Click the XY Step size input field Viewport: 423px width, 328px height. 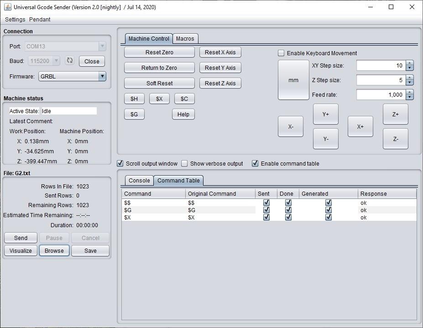[x=381, y=66]
